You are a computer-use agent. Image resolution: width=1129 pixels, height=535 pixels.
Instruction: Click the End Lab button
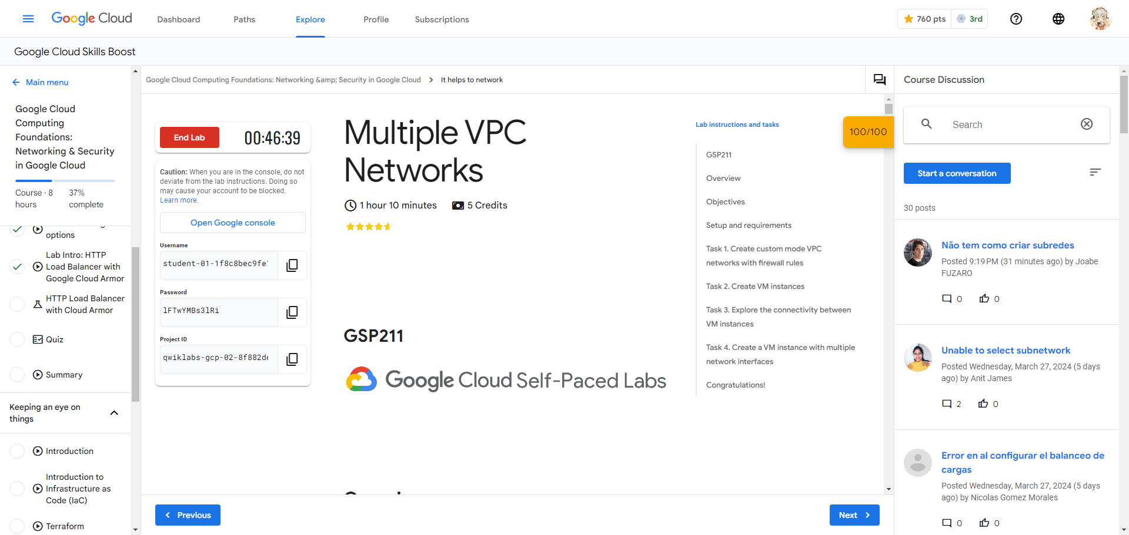(189, 137)
